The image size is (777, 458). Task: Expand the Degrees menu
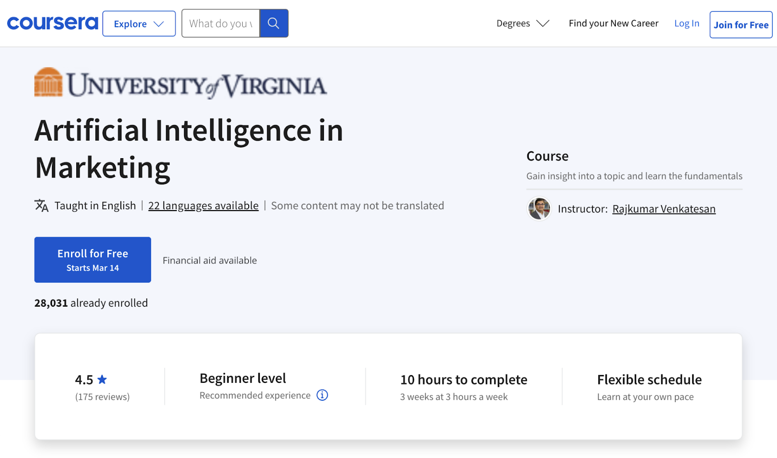[x=523, y=23]
